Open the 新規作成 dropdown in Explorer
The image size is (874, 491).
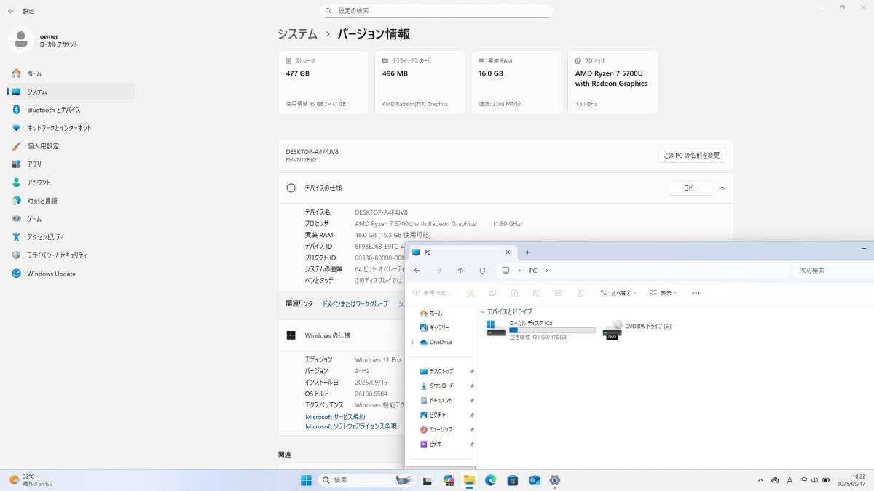(x=432, y=292)
